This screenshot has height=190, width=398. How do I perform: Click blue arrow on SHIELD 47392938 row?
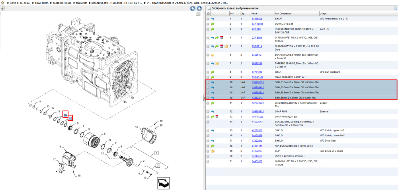(213, 130)
